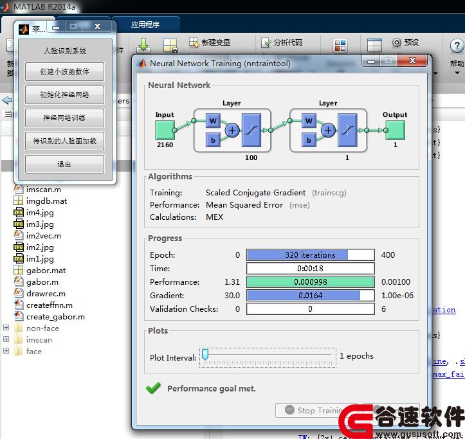The image size is (465, 439).
Task: Click the Performance progress bar
Action: pos(311,282)
